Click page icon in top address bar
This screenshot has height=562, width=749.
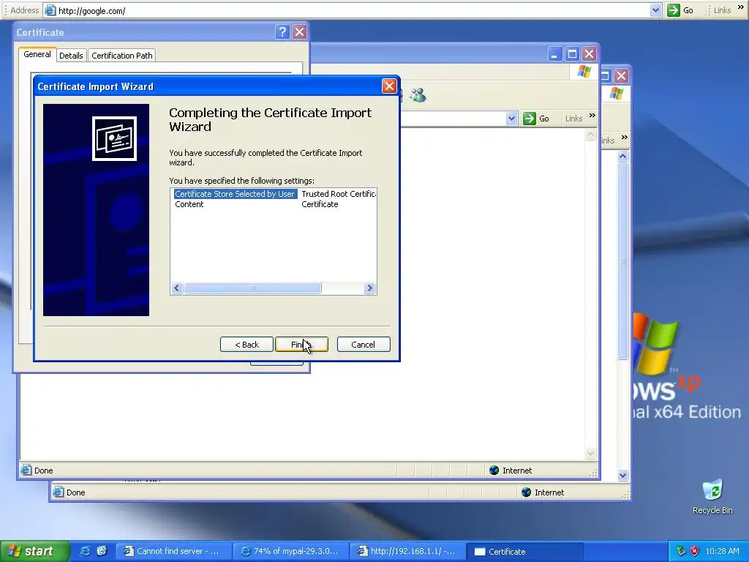[x=50, y=10]
